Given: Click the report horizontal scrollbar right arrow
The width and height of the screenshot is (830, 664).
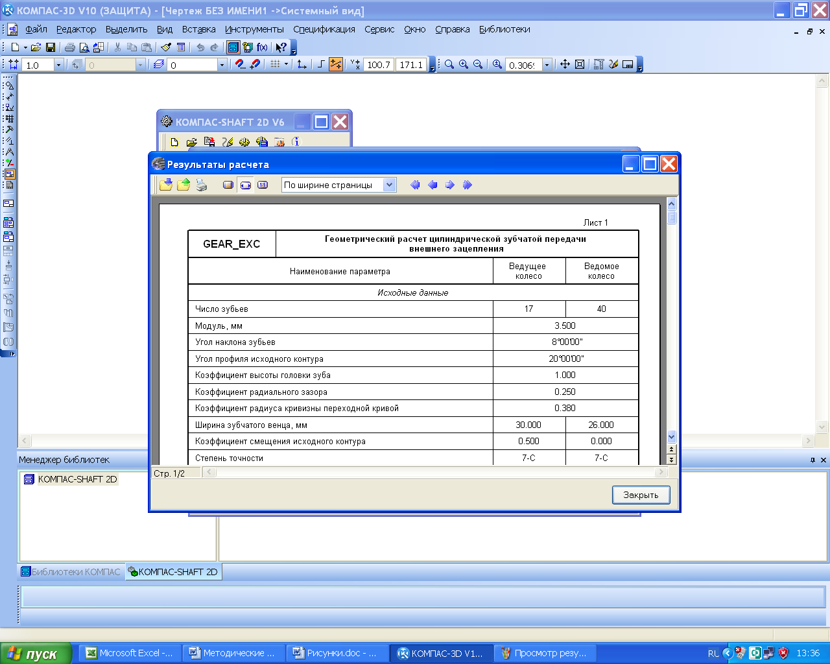Looking at the screenshot, I should pyautogui.click(x=661, y=473).
